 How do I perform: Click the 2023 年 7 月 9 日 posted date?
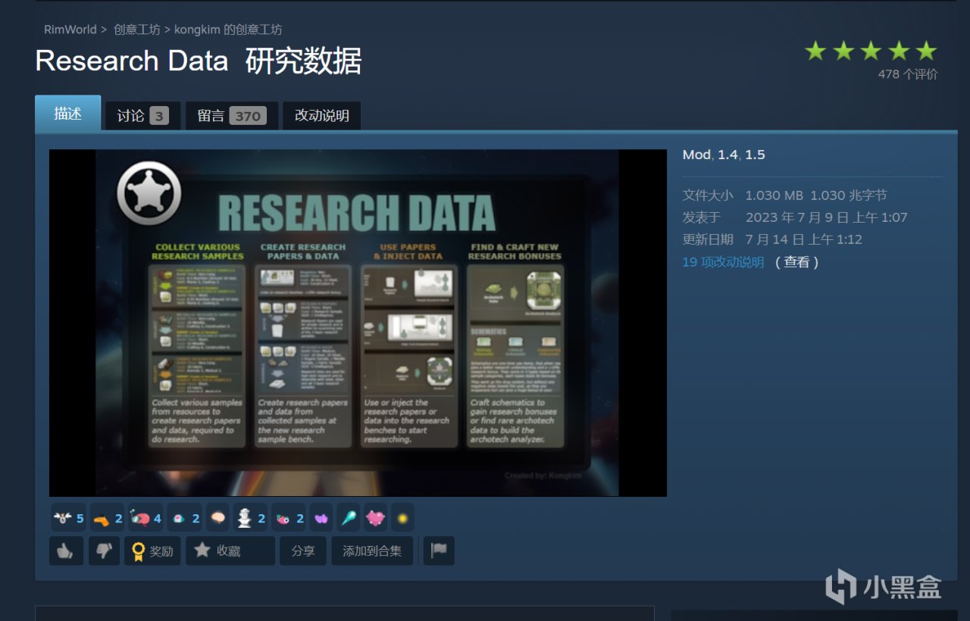pyautogui.click(x=826, y=217)
